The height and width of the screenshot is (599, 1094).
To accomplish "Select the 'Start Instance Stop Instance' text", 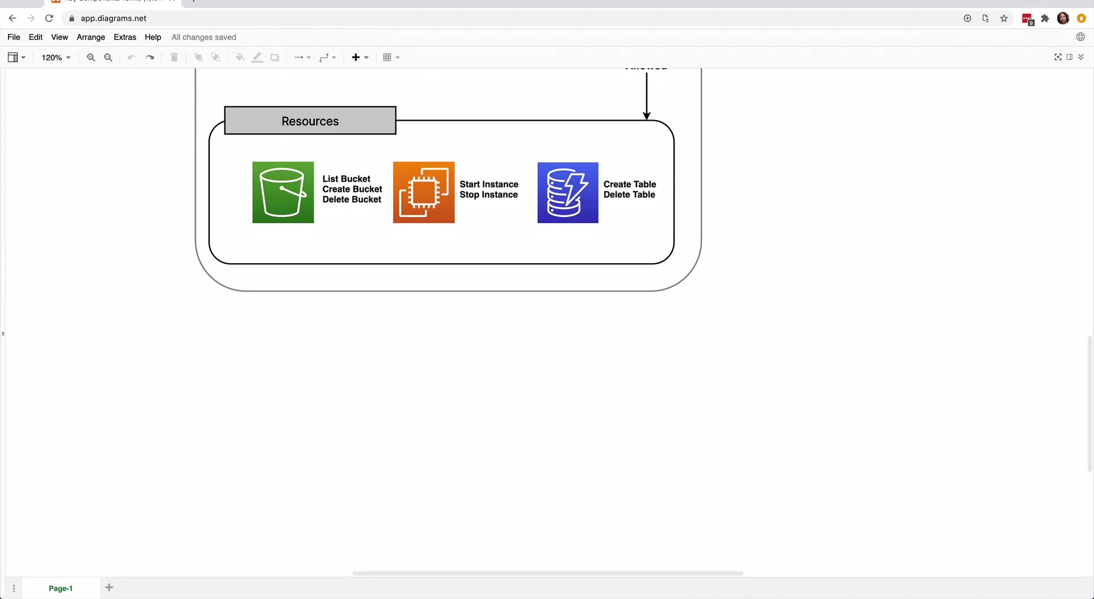I will click(x=489, y=190).
